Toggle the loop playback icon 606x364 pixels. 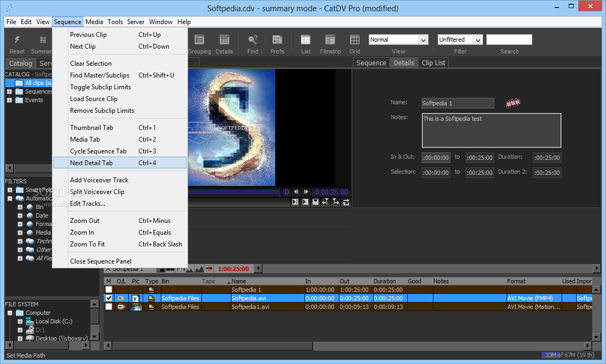(x=346, y=202)
